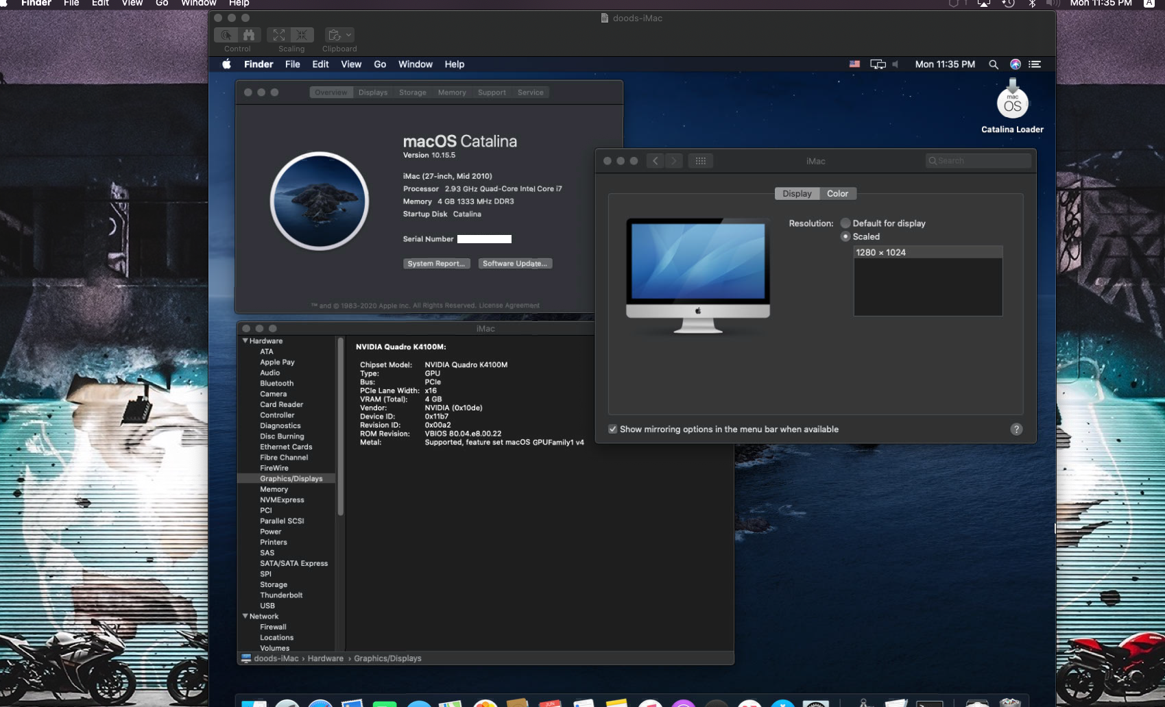1165x707 pixels.
Task: Select Thunderbolt in System Report sidebar
Action: 281,595
